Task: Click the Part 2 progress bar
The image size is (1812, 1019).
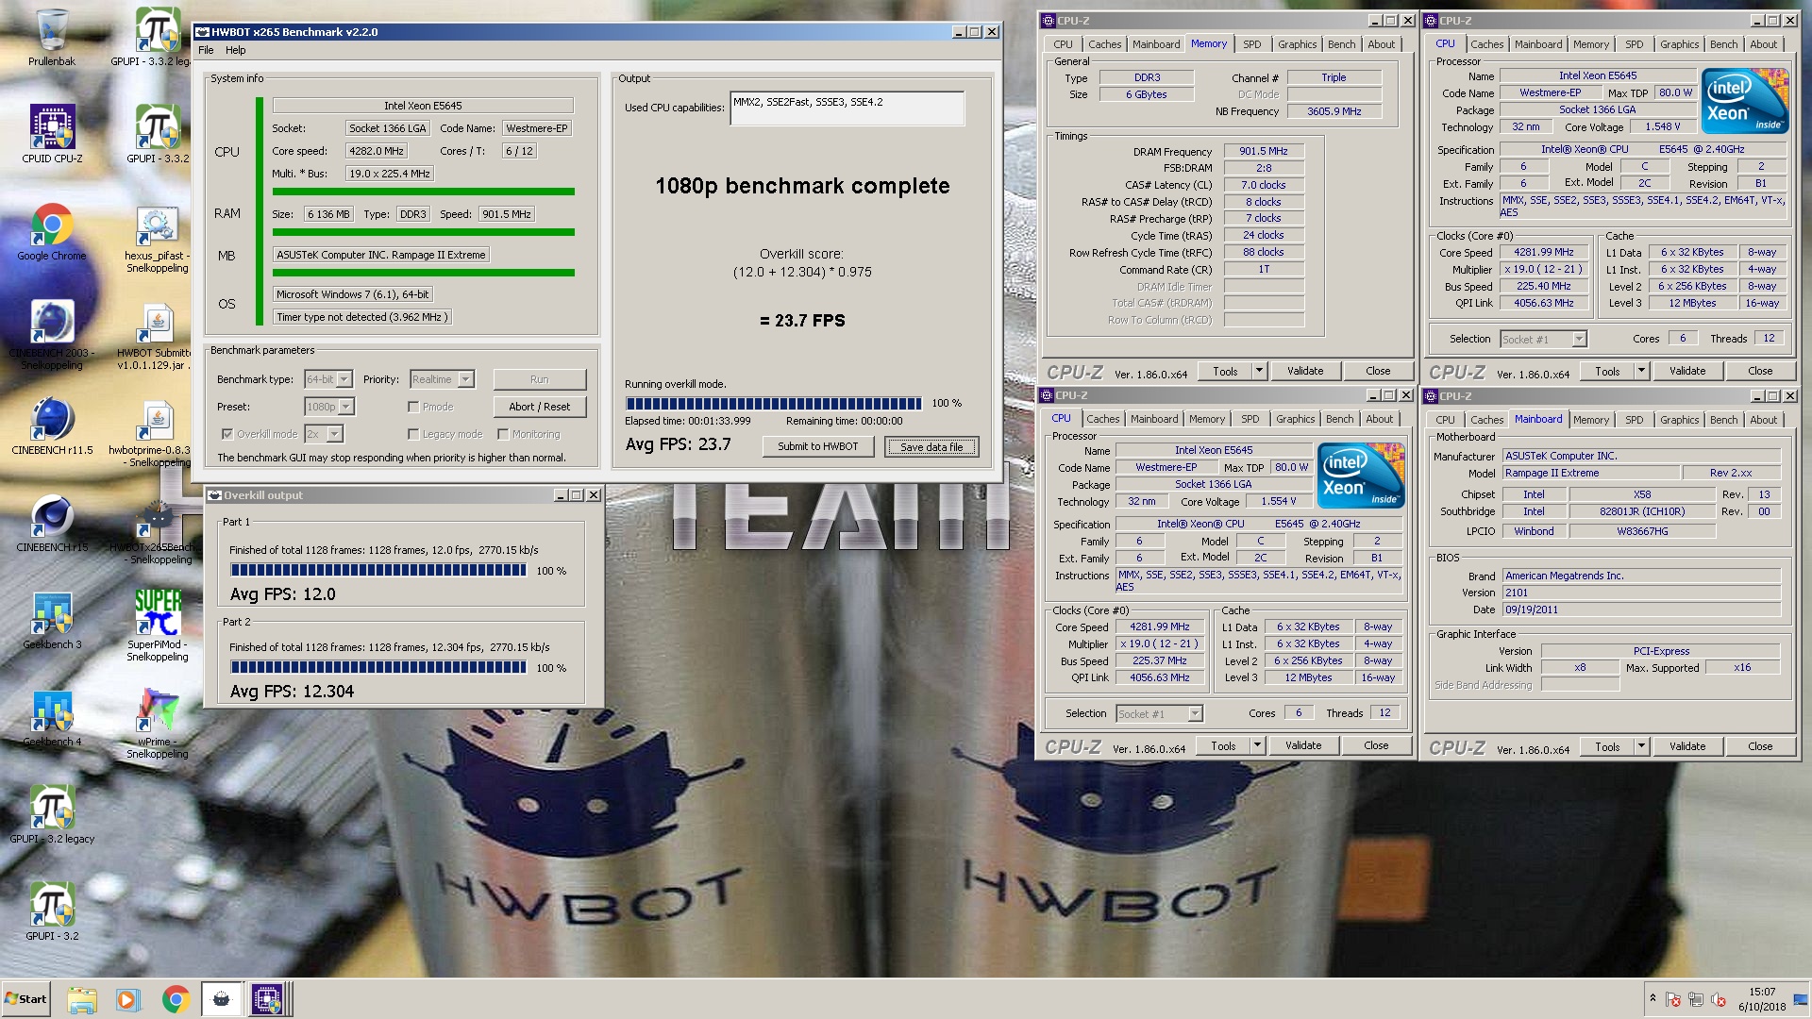Action: click(x=378, y=667)
